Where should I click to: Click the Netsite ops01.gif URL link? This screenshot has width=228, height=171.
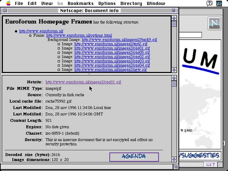point(83,82)
